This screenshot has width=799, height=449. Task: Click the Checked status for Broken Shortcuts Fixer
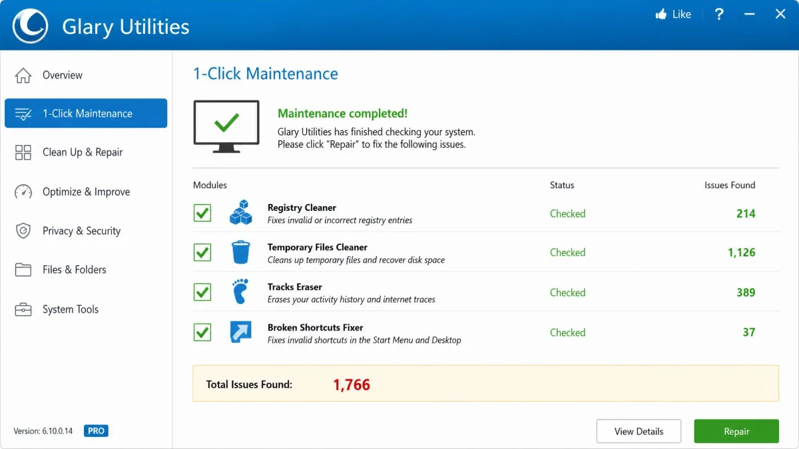[x=568, y=332]
